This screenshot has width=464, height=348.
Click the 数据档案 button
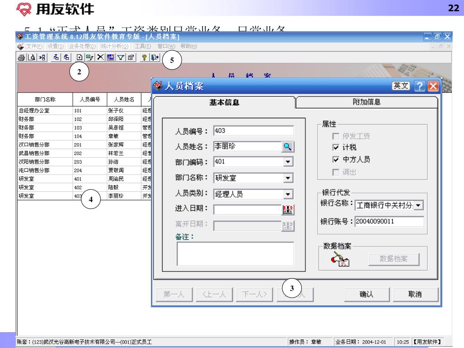(x=394, y=259)
